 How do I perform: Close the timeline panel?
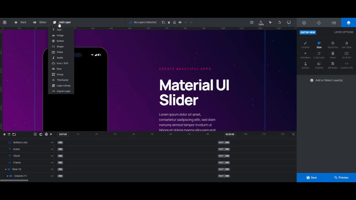click(293, 134)
